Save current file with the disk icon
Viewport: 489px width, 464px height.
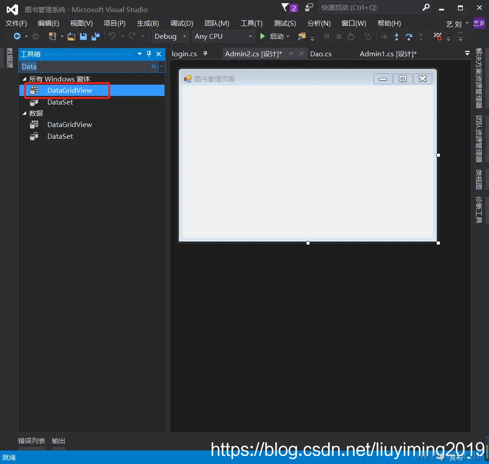[x=83, y=36]
